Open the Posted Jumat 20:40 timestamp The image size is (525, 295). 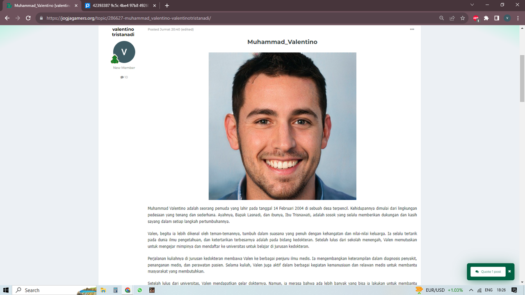(x=164, y=29)
